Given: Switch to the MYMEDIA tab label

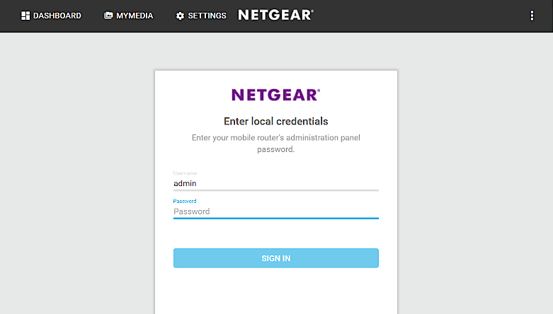Looking at the screenshot, I should [135, 16].
